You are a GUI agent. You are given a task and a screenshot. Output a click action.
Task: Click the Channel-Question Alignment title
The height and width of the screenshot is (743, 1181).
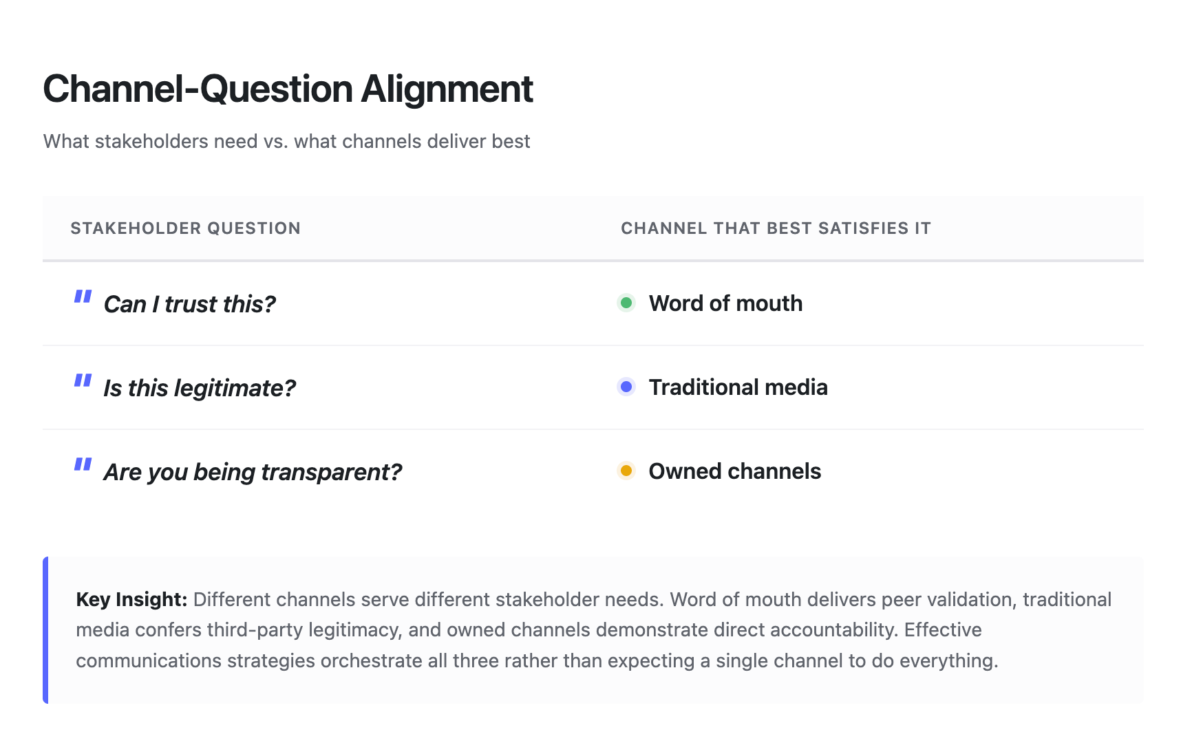(x=288, y=88)
